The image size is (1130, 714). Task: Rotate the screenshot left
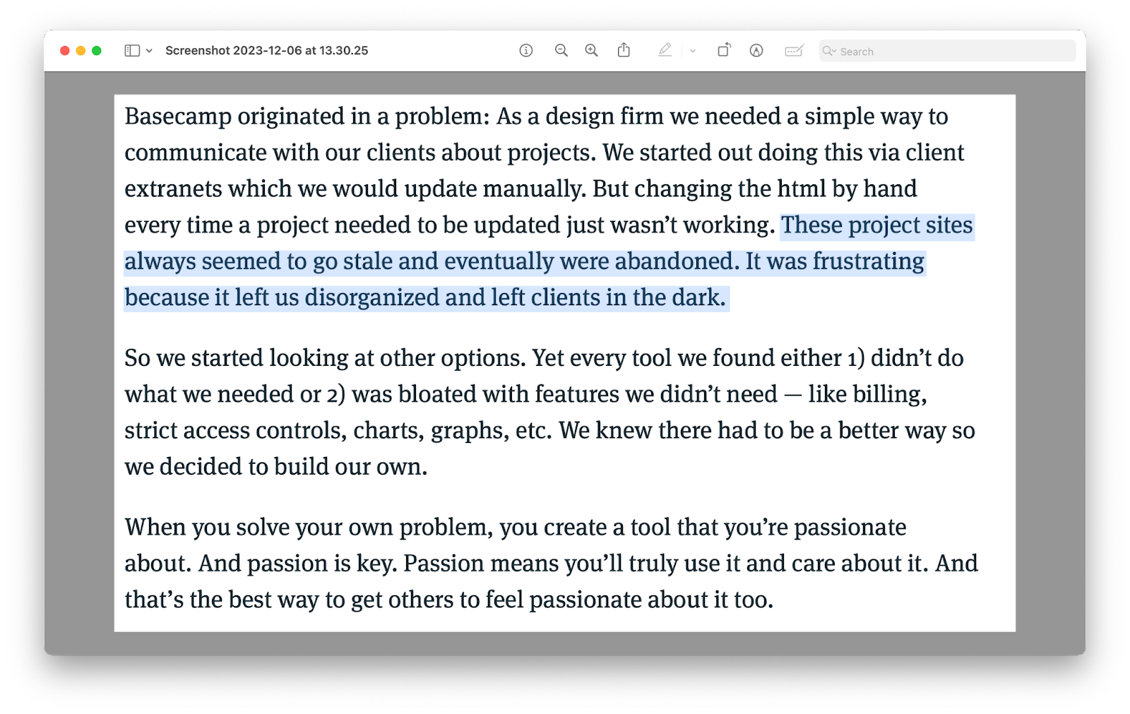[725, 50]
